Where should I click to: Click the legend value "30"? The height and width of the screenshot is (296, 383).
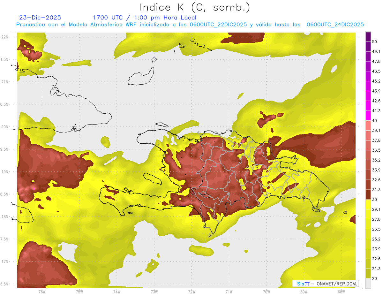pyautogui.click(x=375, y=200)
